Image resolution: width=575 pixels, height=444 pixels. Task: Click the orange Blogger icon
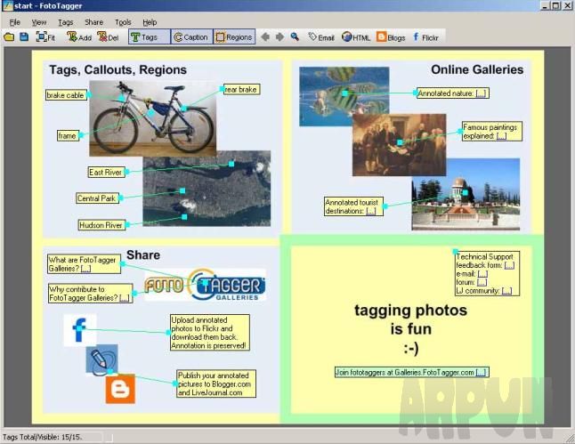click(120, 389)
